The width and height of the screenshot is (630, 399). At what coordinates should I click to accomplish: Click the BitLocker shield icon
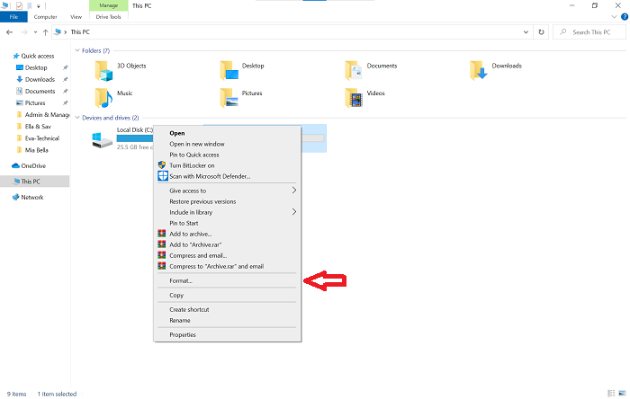[x=162, y=165]
